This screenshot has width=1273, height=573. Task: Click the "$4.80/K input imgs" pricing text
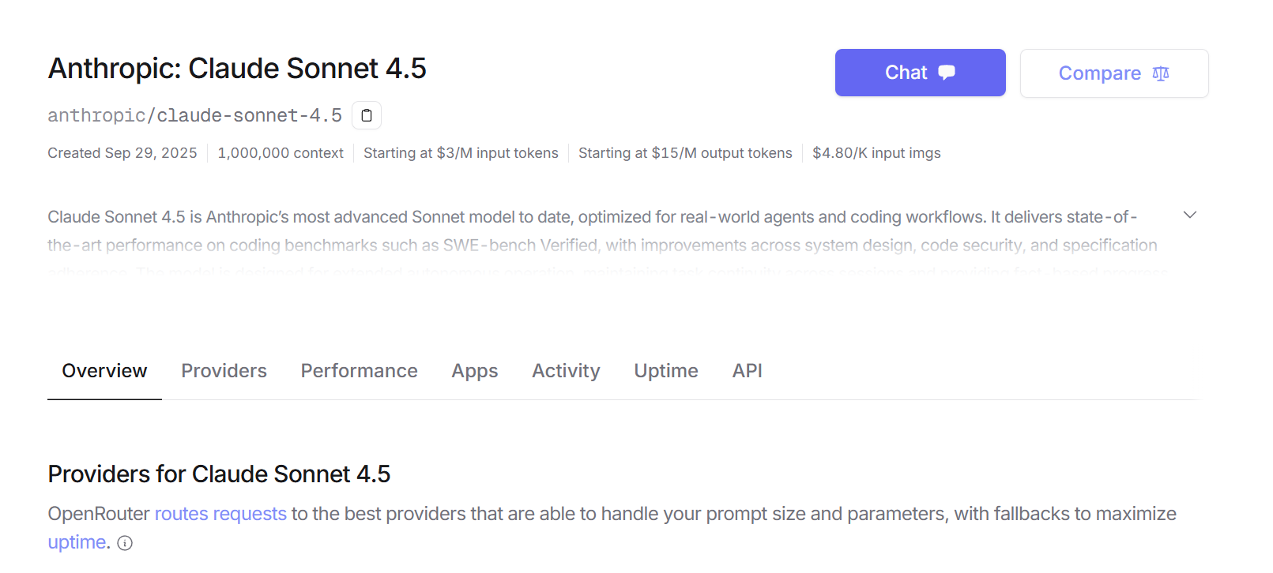coord(876,153)
